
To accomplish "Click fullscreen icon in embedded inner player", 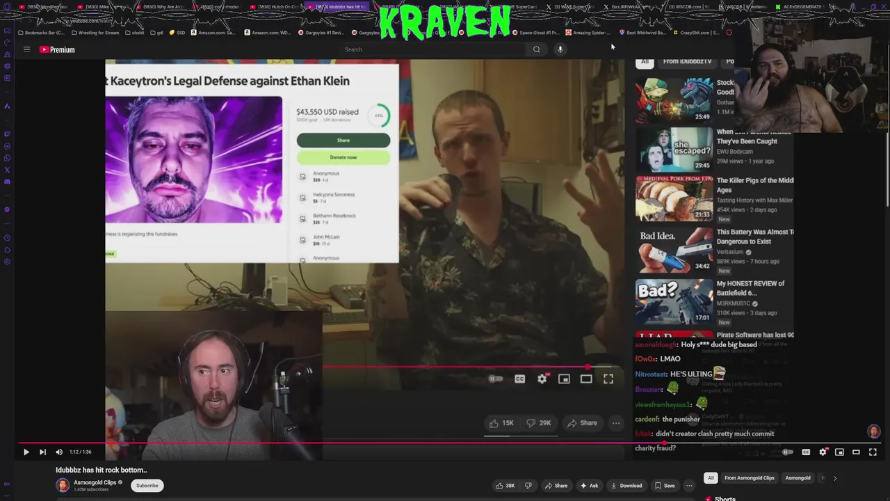I will (x=608, y=379).
